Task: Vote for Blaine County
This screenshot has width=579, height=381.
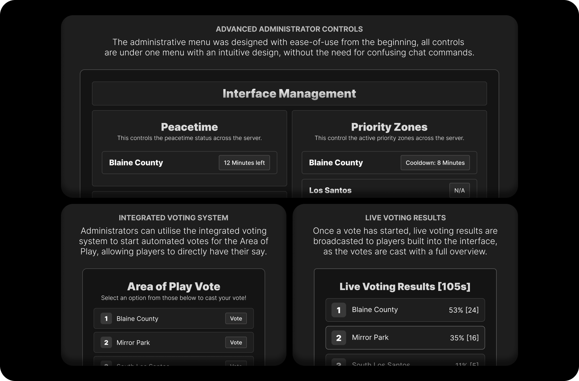Action: pyautogui.click(x=236, y=319)
